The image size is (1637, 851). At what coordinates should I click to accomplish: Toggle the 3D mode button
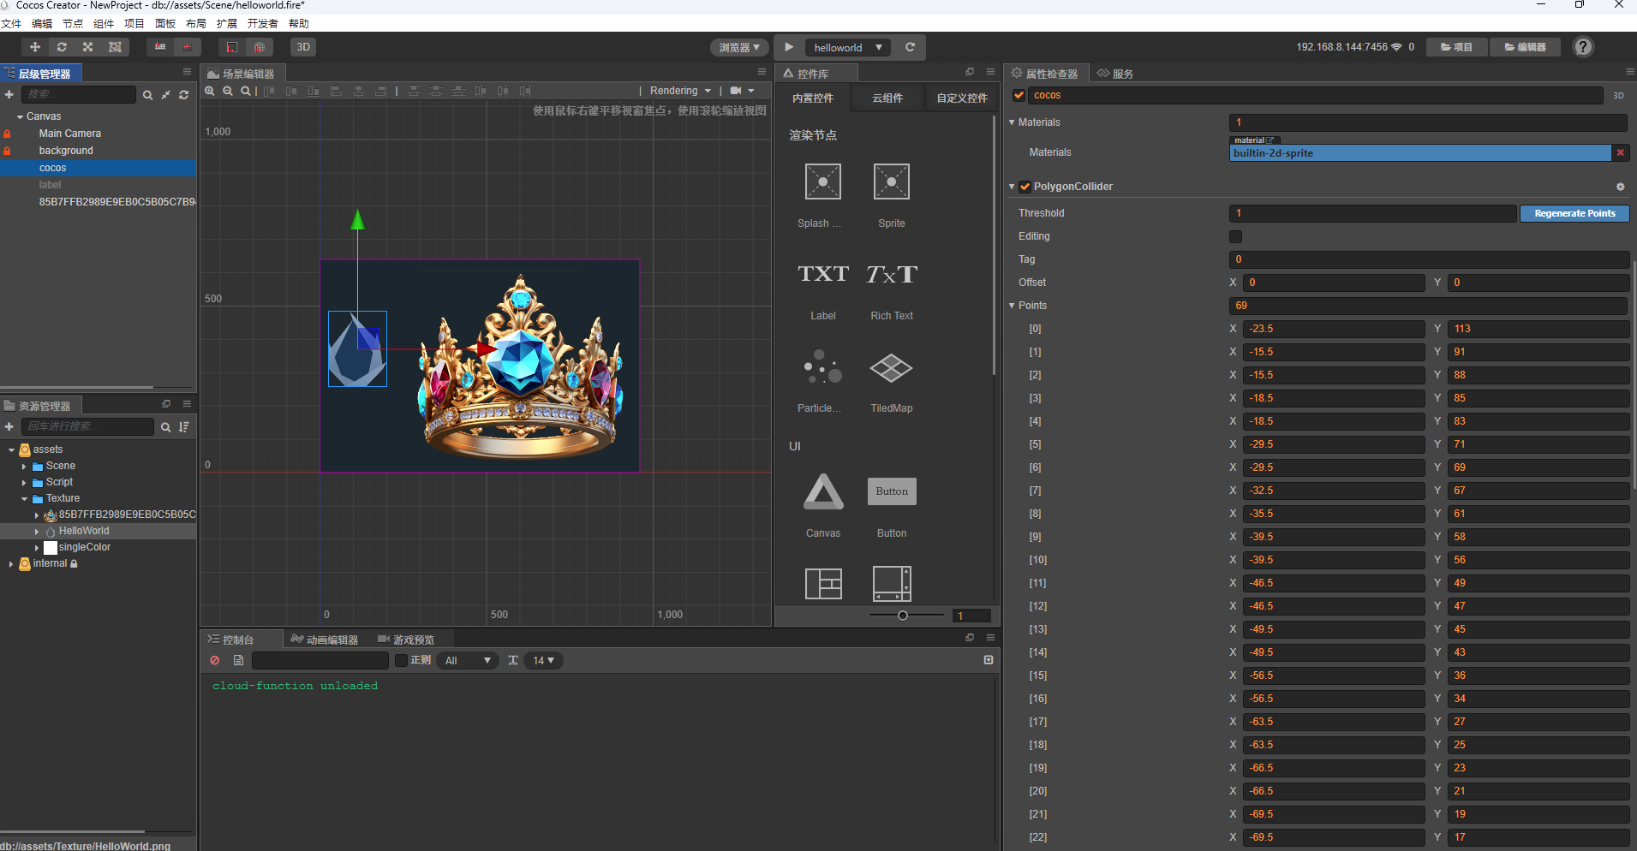[x=303, y=47]
